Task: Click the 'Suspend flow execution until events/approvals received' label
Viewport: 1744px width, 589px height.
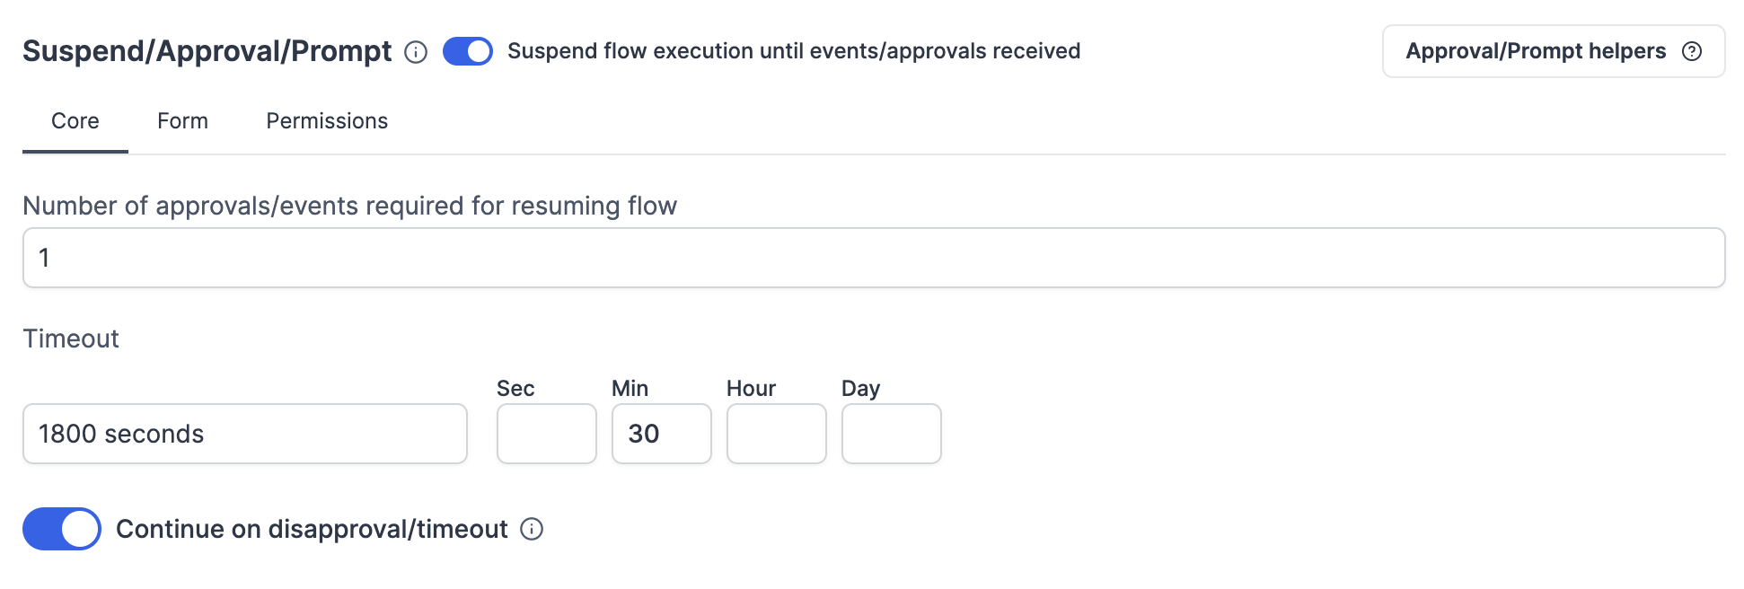Action: [x=793, y=51]
